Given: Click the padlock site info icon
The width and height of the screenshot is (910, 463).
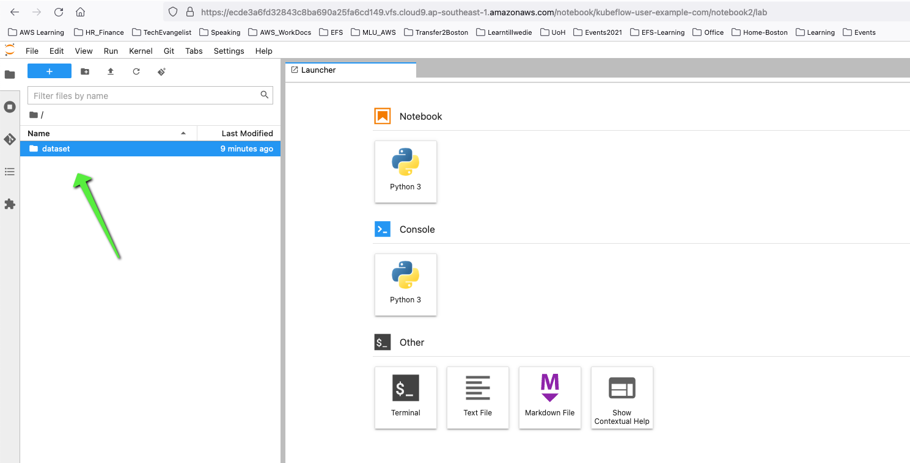Looking at the screenshot, I should tap(190, 12).
